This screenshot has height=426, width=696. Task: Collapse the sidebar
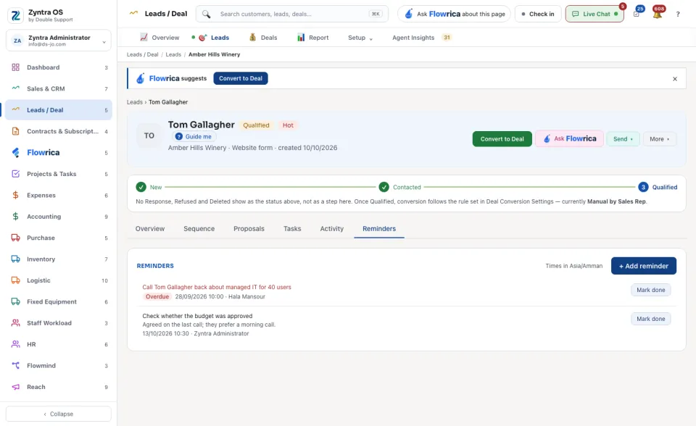pos(59,414)
